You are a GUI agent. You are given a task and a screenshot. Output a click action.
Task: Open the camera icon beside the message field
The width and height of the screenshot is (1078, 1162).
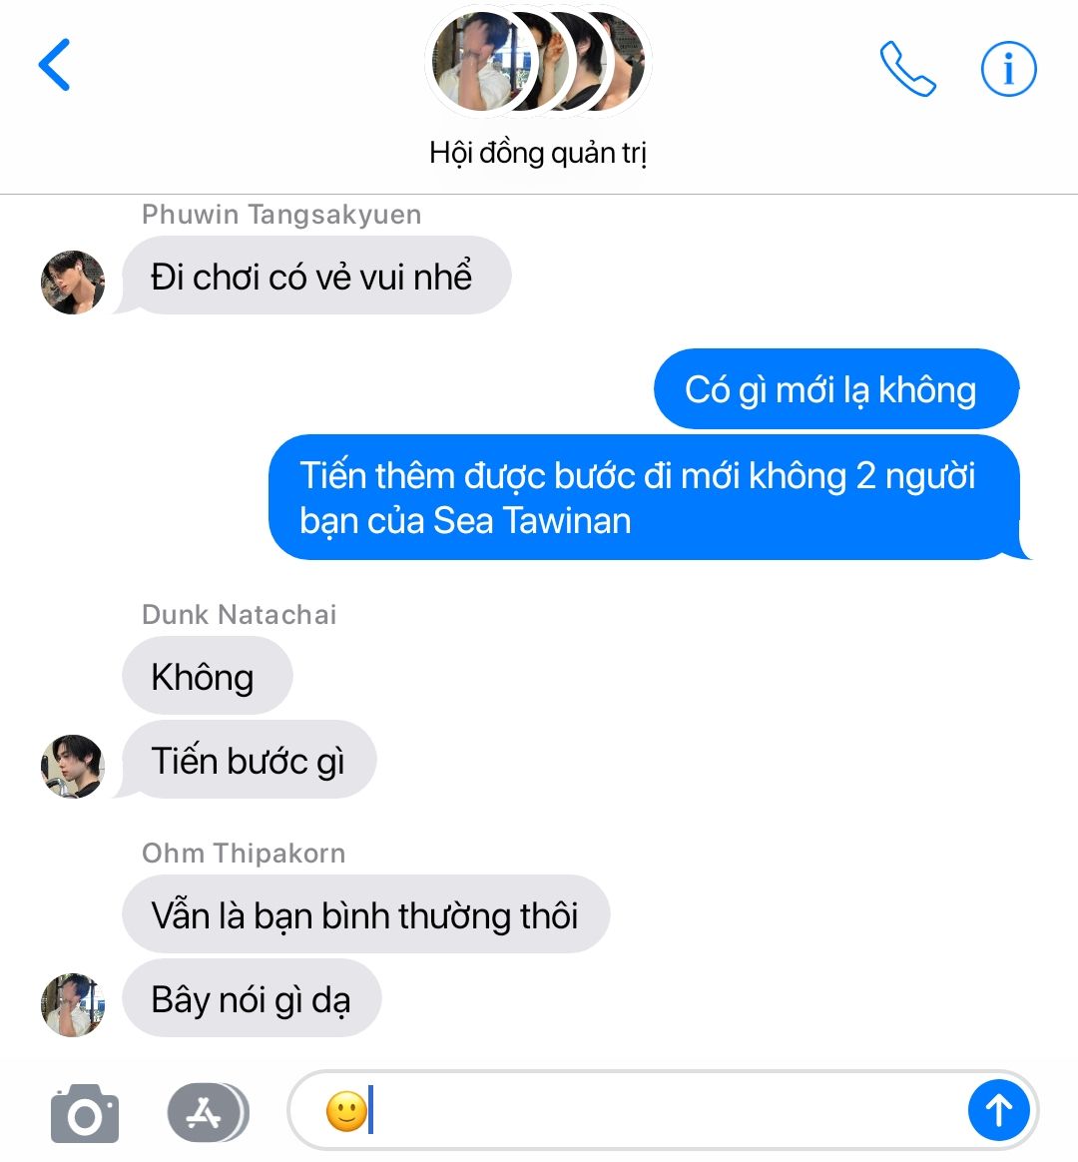[x=85, y=1113]
